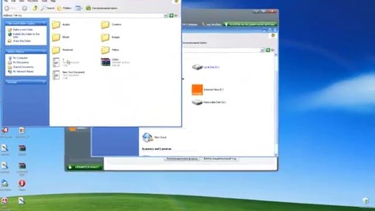
Task: Select the Creation folder
Action: 111,25
